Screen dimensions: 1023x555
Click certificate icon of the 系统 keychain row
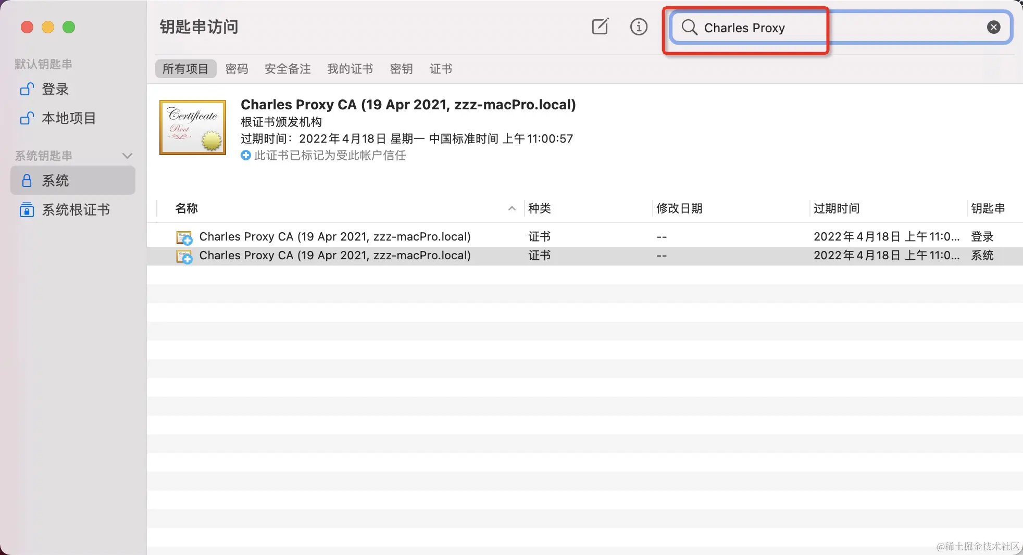coord(184,256)
